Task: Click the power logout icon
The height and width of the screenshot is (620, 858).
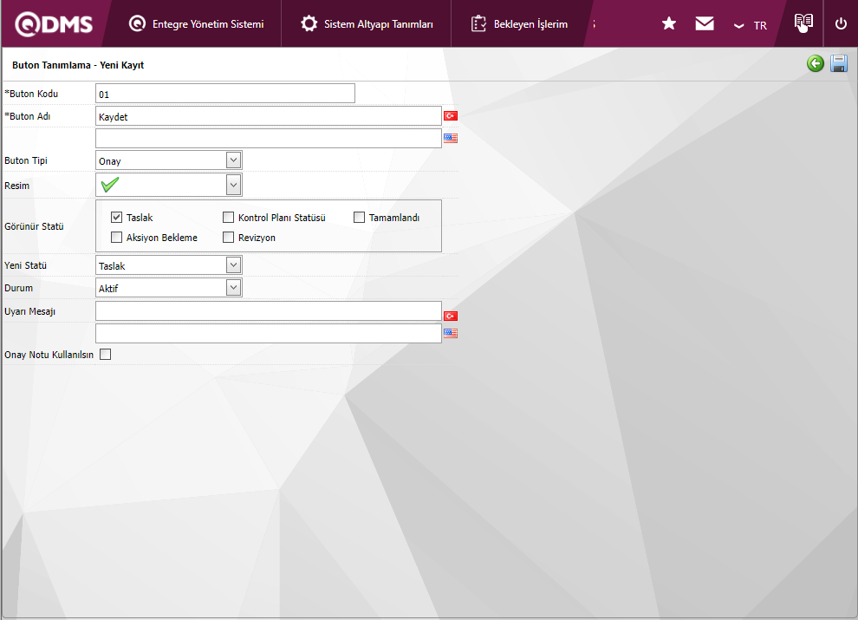Action: (x=840, y=24)
